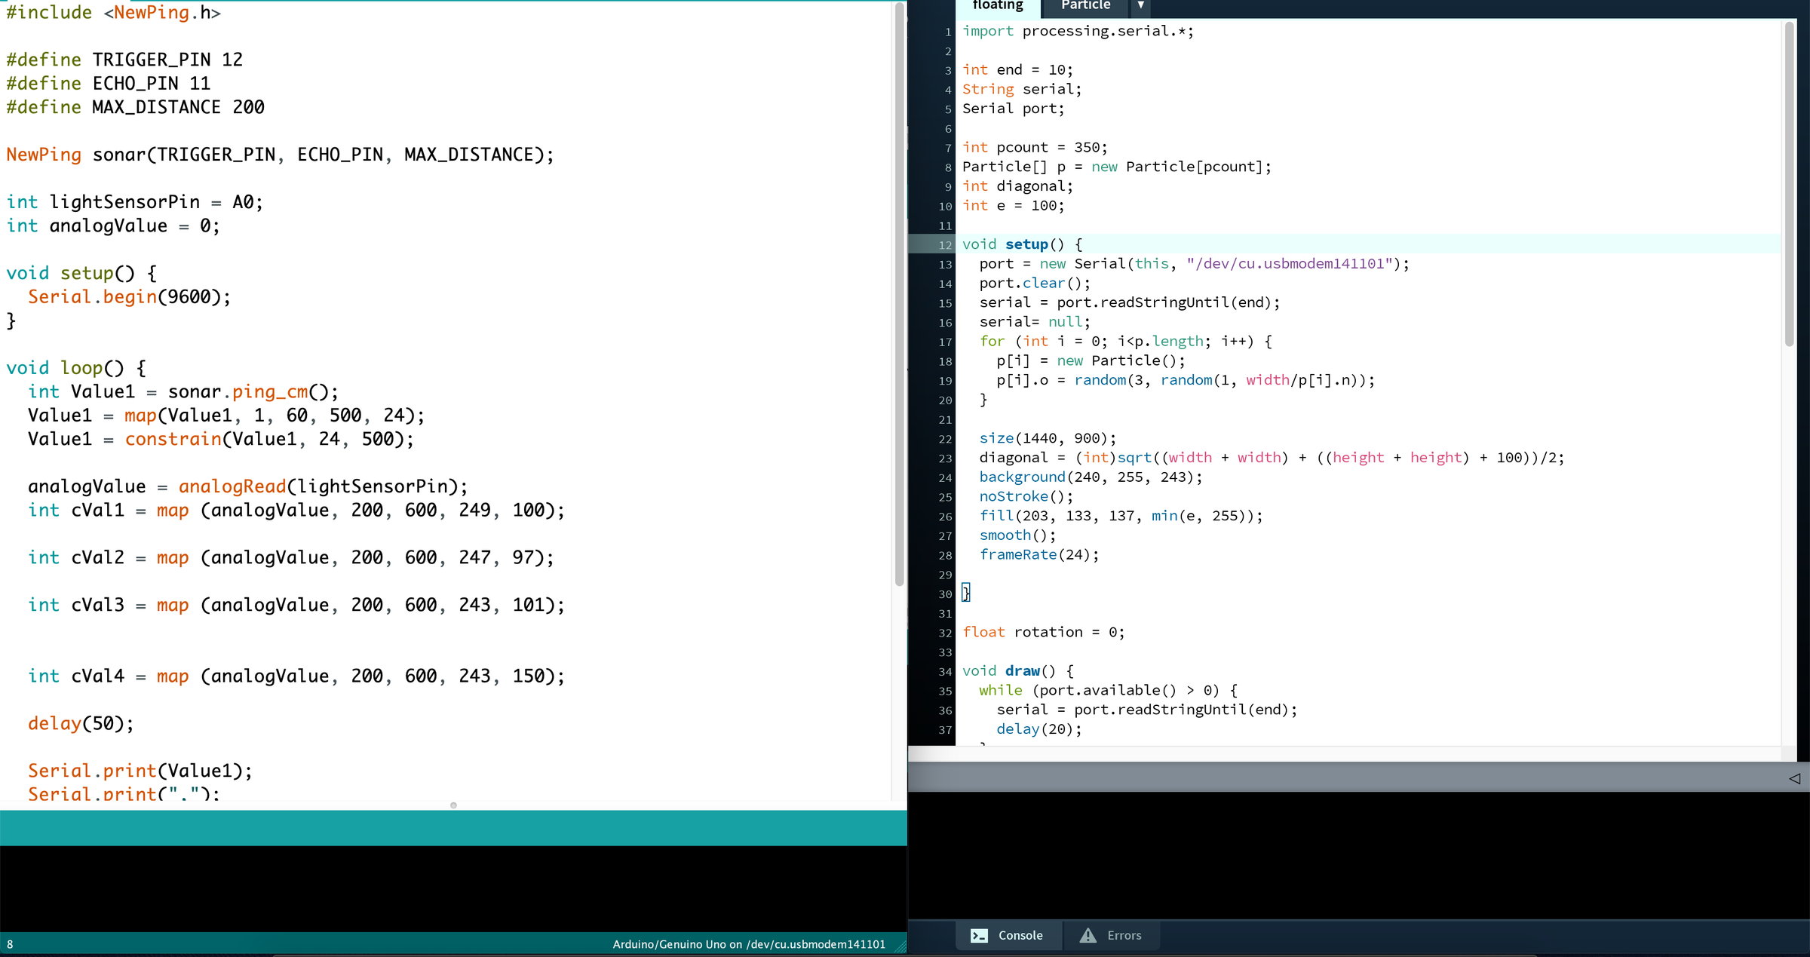Collapse the console using the small triangle arrow
1810x957 pixels.
1794,778
